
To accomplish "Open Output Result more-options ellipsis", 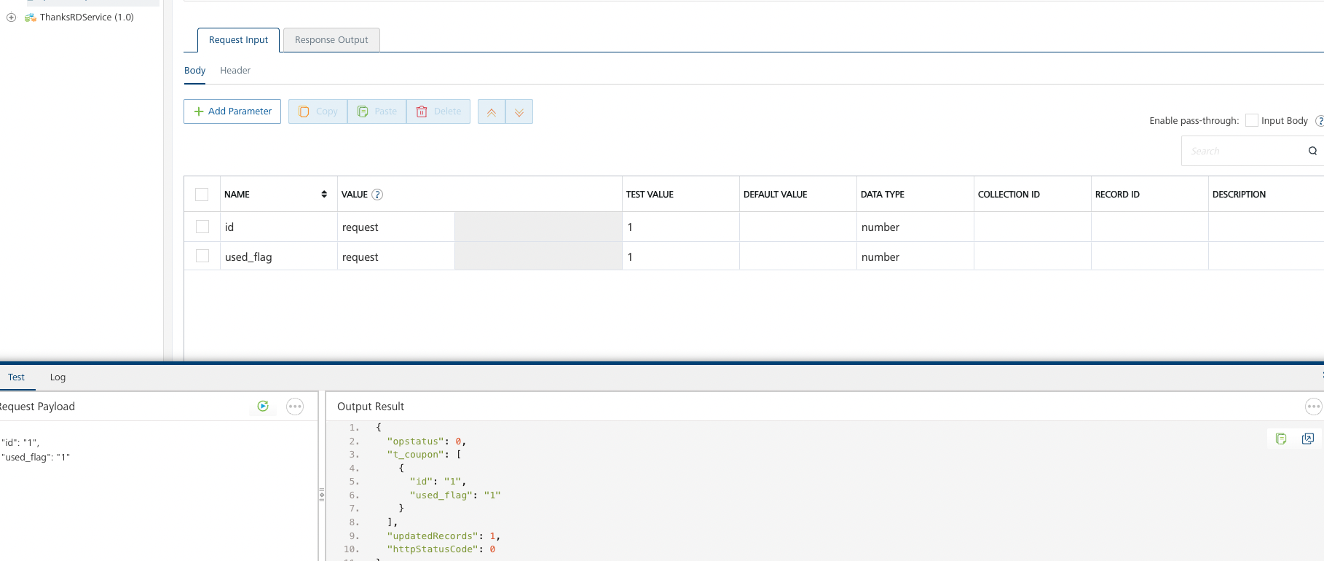I will 1314,407.
